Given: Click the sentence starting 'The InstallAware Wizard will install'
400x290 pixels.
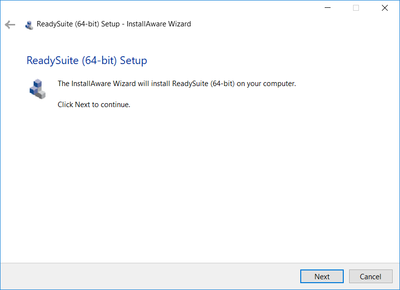Looking at the screenshot, I should (x=177, y=84).
